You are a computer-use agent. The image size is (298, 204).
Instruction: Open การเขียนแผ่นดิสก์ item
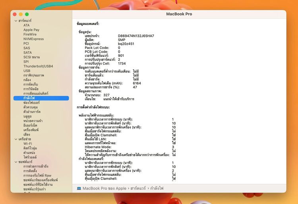tap(36, 93)
